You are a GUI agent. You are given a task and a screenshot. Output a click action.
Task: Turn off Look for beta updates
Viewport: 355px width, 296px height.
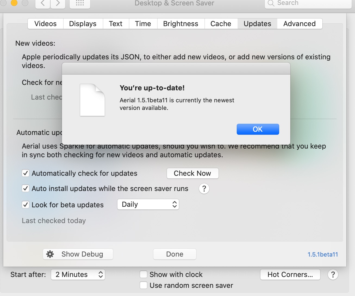click(26, 205)
